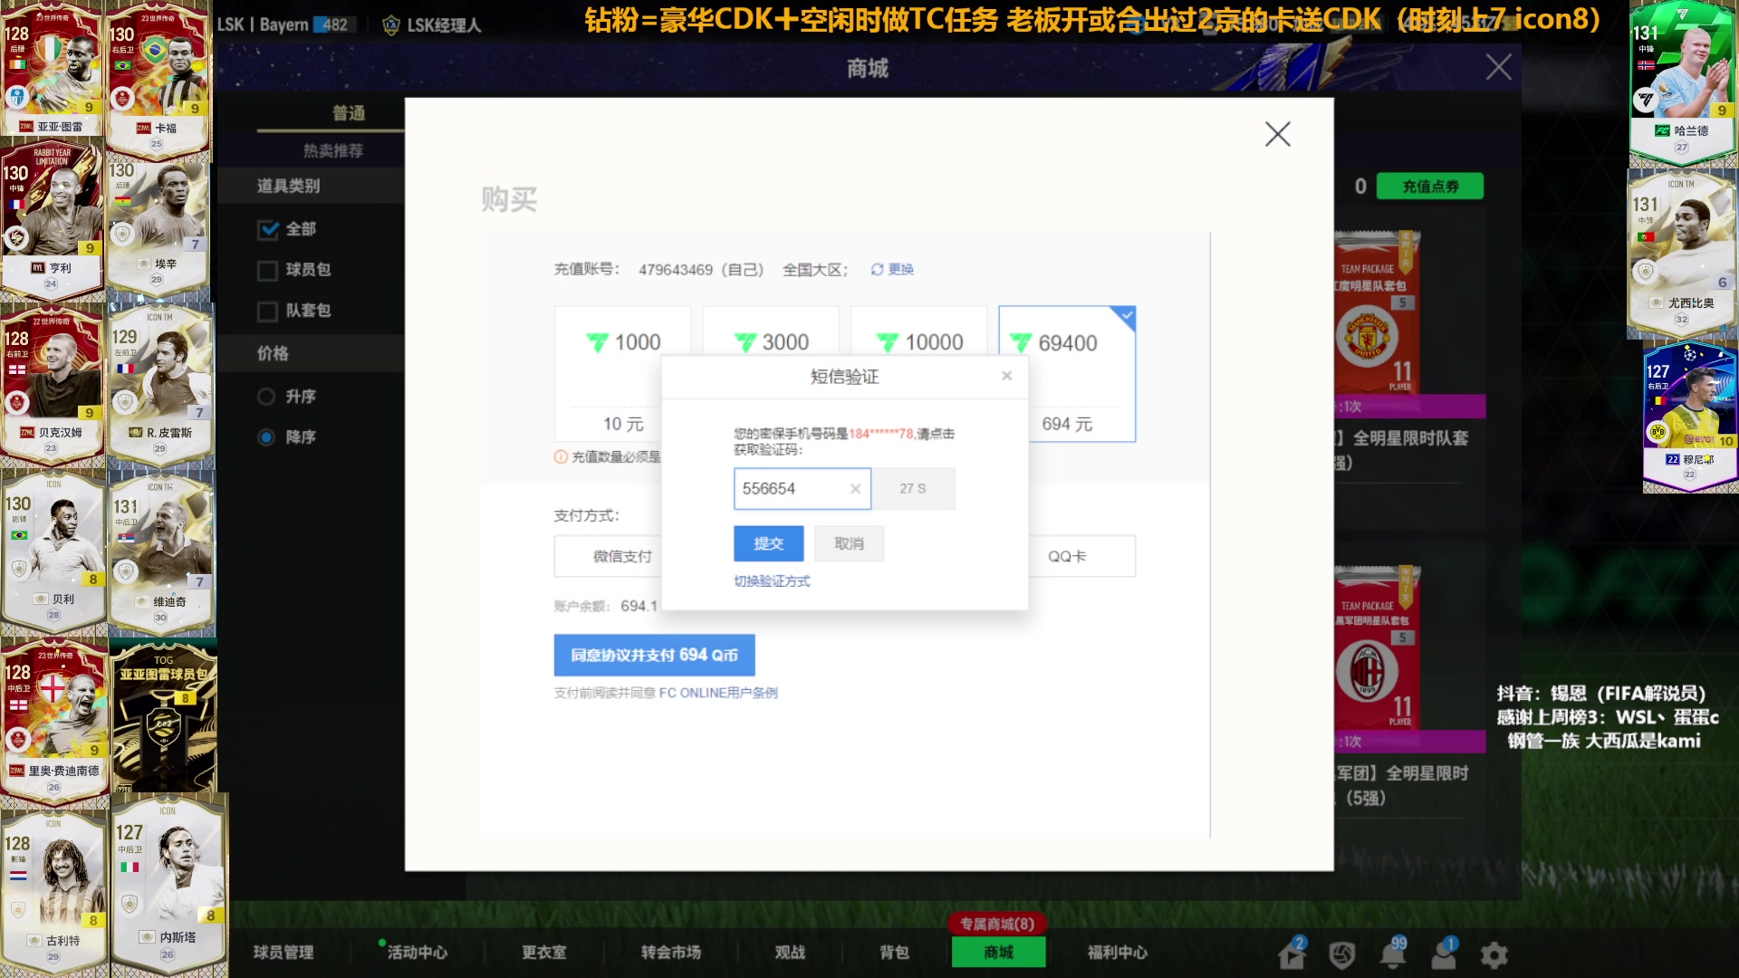This screenshot has width=1739, height=978.
Task: Select the R. 皮雷斯 player card
Action: point(160,385)
